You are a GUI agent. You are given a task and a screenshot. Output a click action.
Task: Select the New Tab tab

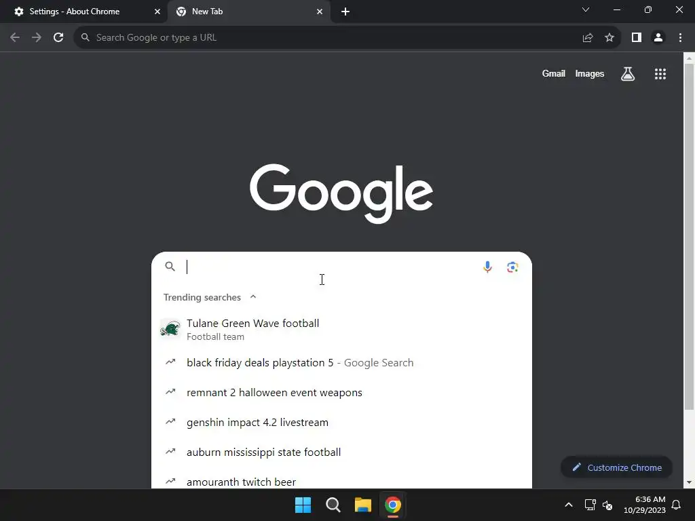pos(248,12)
